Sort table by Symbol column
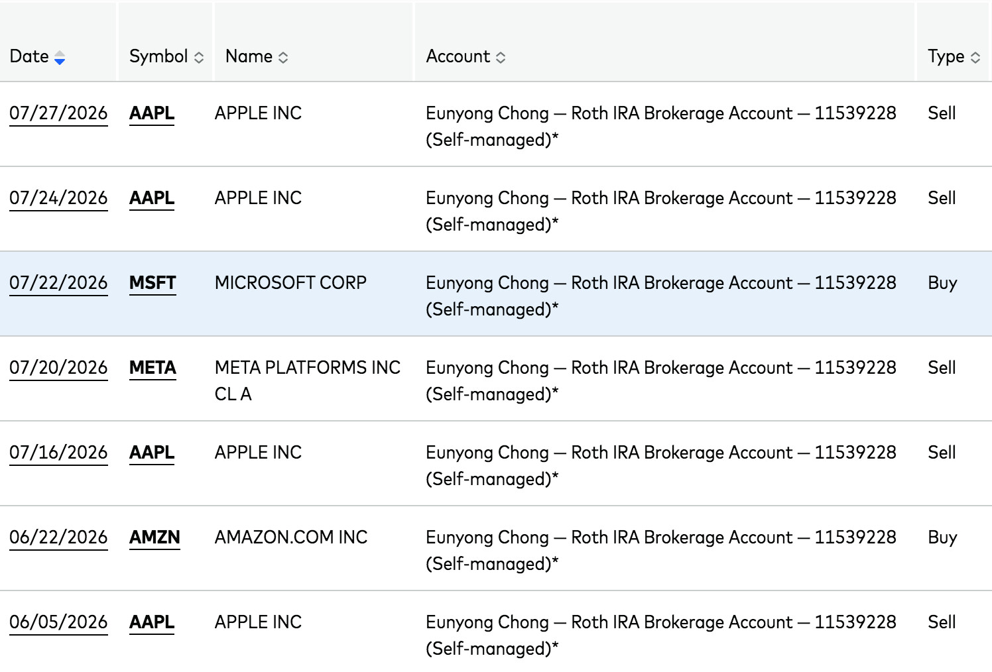The image size is (992, 672). tap(199, 58)
